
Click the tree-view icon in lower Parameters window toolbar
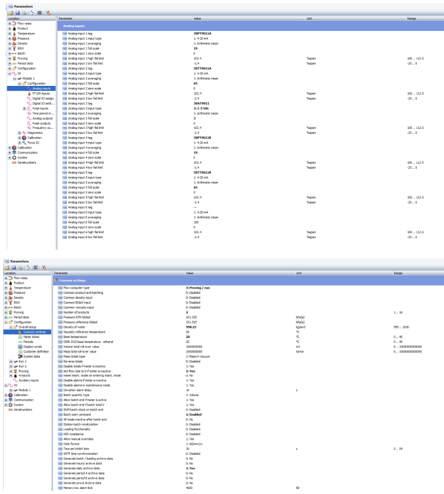pos(28,268)
